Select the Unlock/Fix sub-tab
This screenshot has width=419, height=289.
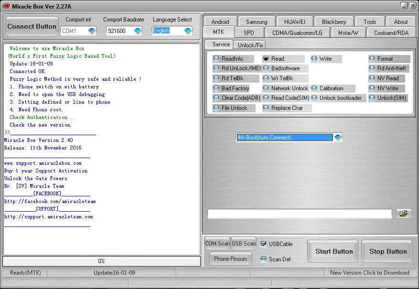pyautogui.click(x=250, y=45)
